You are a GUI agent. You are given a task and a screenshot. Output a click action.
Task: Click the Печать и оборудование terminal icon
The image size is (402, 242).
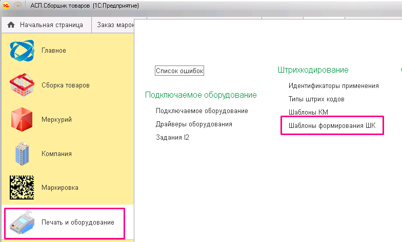22,222
